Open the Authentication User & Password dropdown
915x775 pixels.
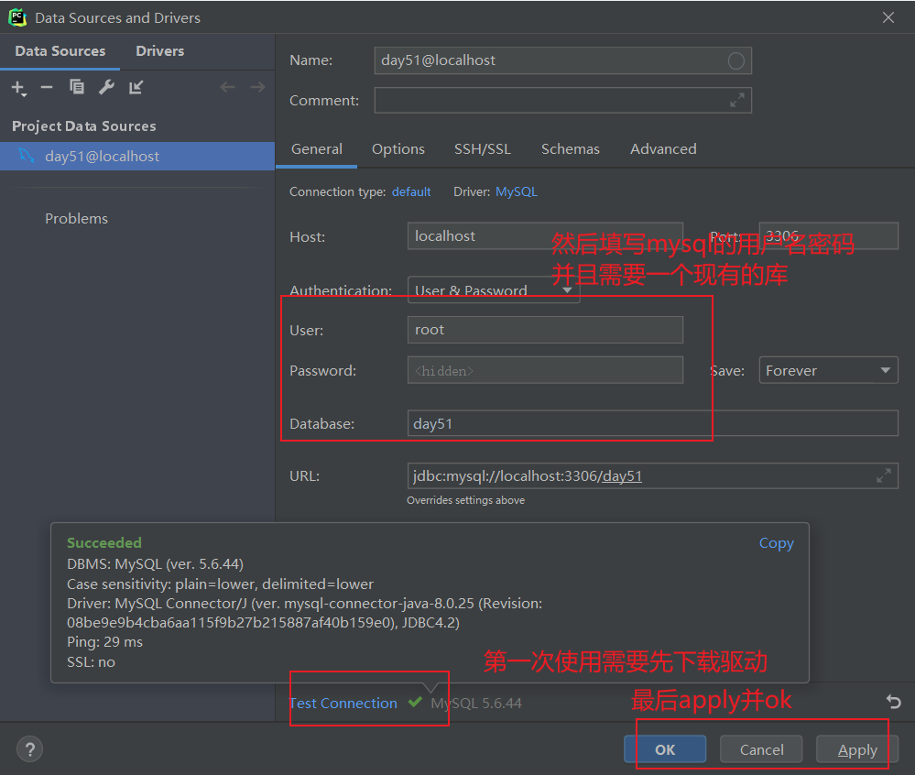click(494, 289)
